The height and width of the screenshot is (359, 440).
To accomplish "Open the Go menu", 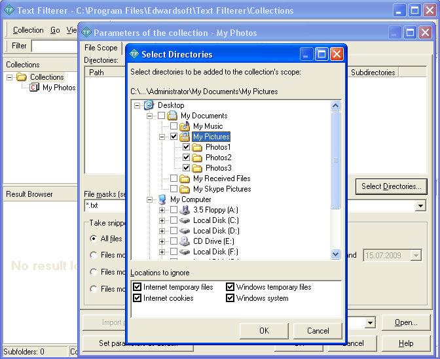I will tap(55, 30).
